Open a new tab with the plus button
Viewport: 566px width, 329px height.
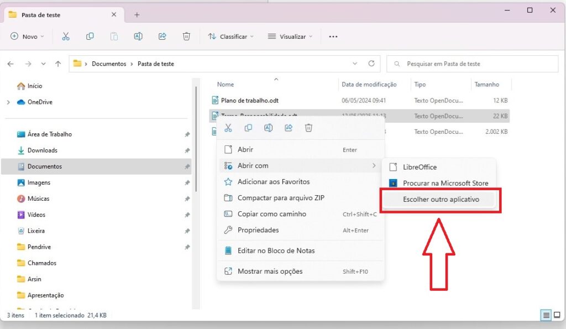pos(137,15)
